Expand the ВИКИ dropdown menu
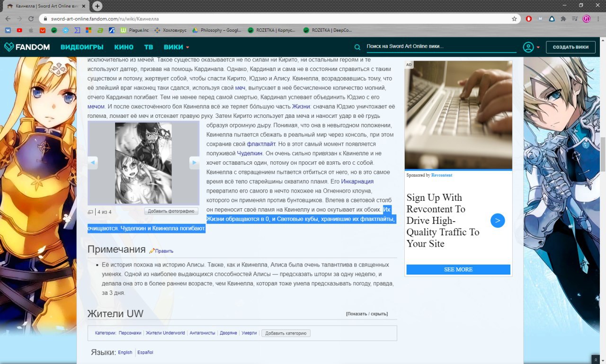The image size is (606, 364). (176, 47)
